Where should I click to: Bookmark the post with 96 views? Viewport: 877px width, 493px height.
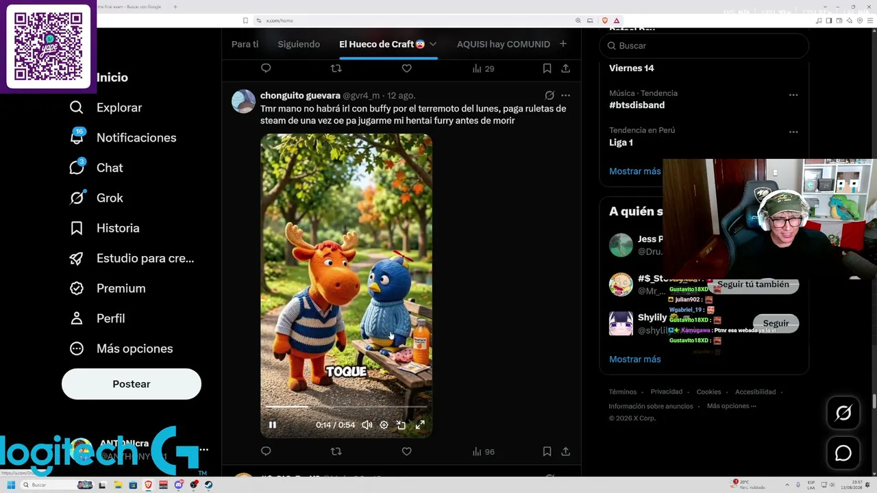pyautogui.click(x=547, y=451)
